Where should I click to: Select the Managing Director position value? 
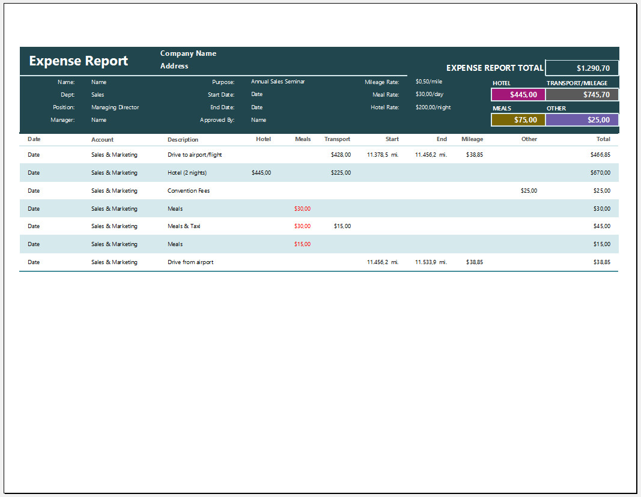point(115,107)
